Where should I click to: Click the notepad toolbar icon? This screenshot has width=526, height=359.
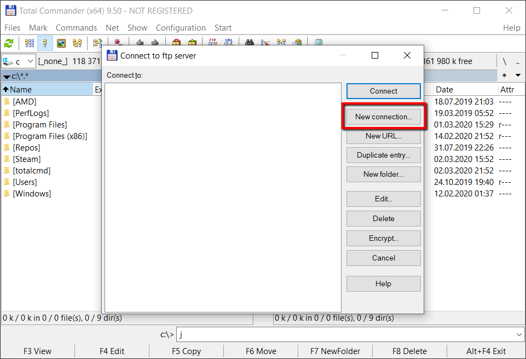click(x=318, y=42)
